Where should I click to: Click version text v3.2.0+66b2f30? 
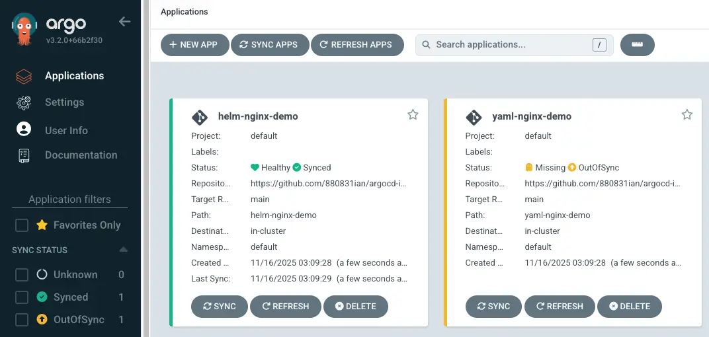[x=74, y=40]
